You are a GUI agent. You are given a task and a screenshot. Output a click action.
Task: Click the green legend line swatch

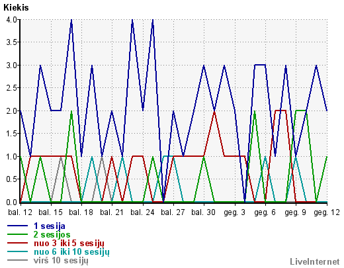coord(17,234)
